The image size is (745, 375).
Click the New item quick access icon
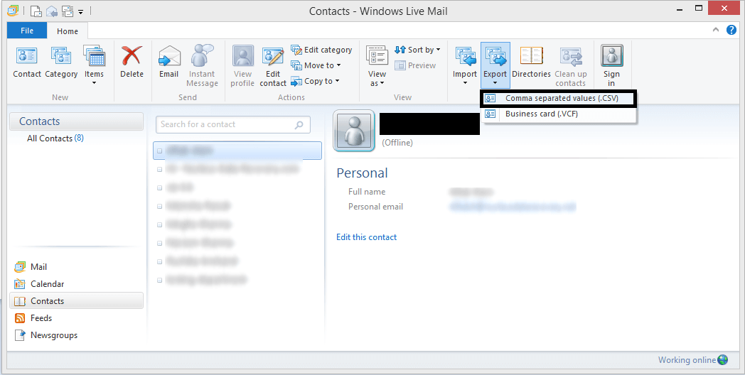point(36,11)
